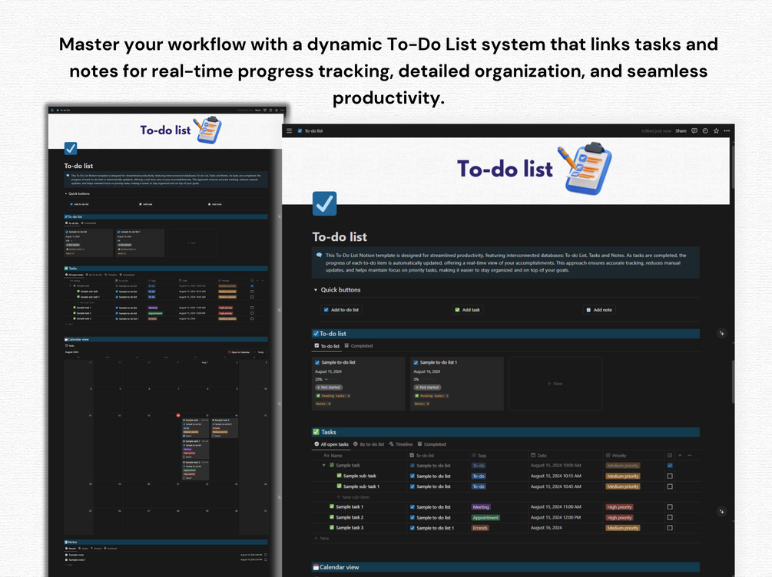Open Sample to-do list 1 card, large window
The height and width of the screenshot is (577, 772).
click(457, 384)
